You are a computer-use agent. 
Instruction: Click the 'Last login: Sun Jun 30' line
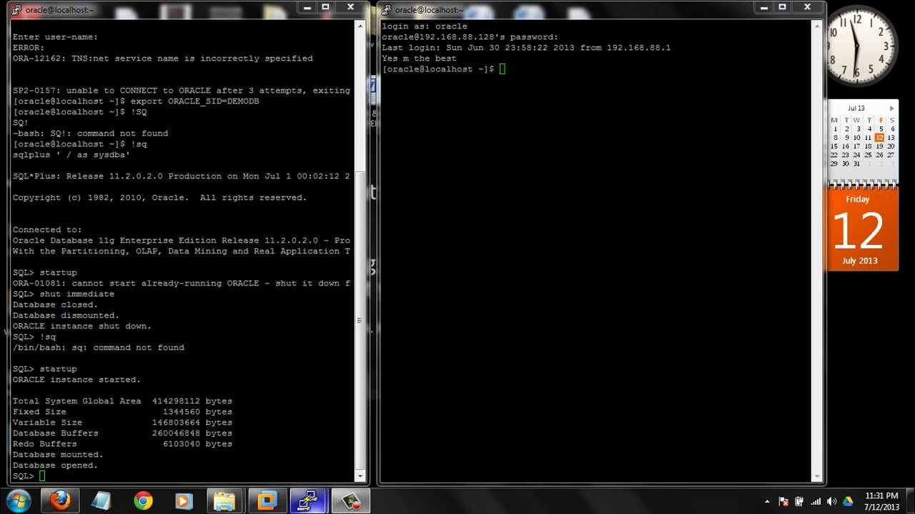(x=526, y=48)
